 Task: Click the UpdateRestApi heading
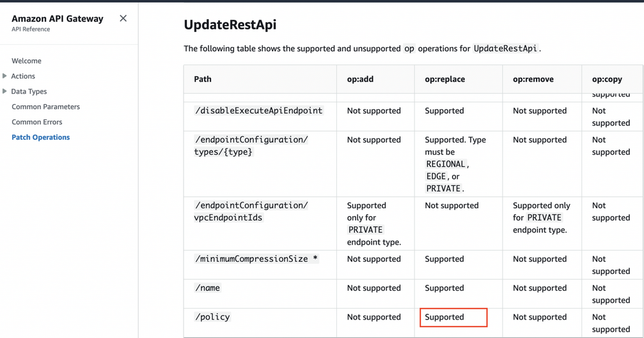point(230,25)
